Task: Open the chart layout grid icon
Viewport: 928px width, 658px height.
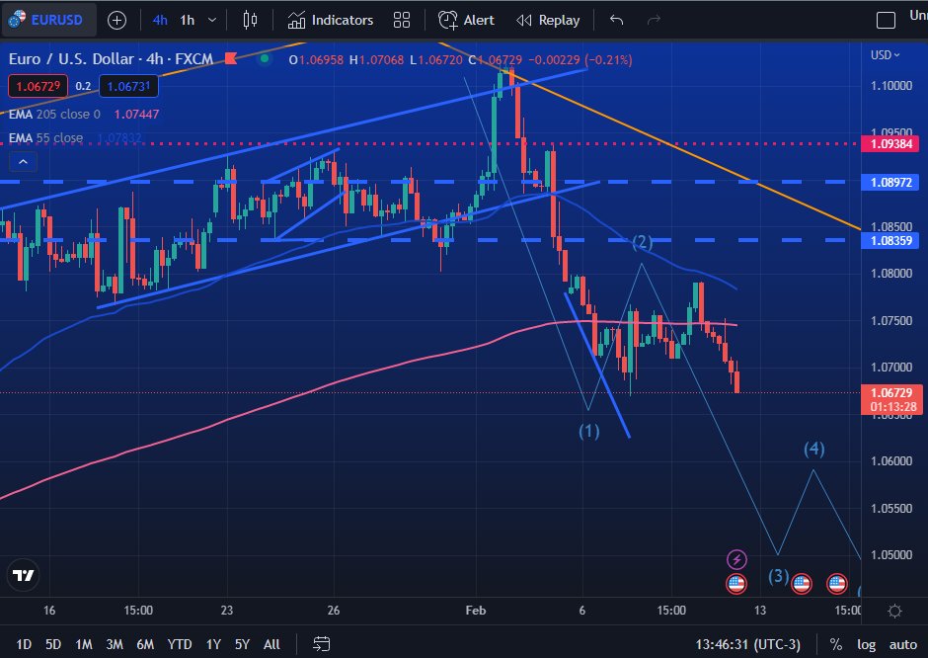Action: pyautogui.click(x=401, y=20)
